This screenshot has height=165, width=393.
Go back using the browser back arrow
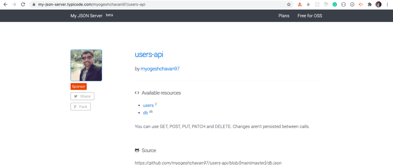pos(5,5)
